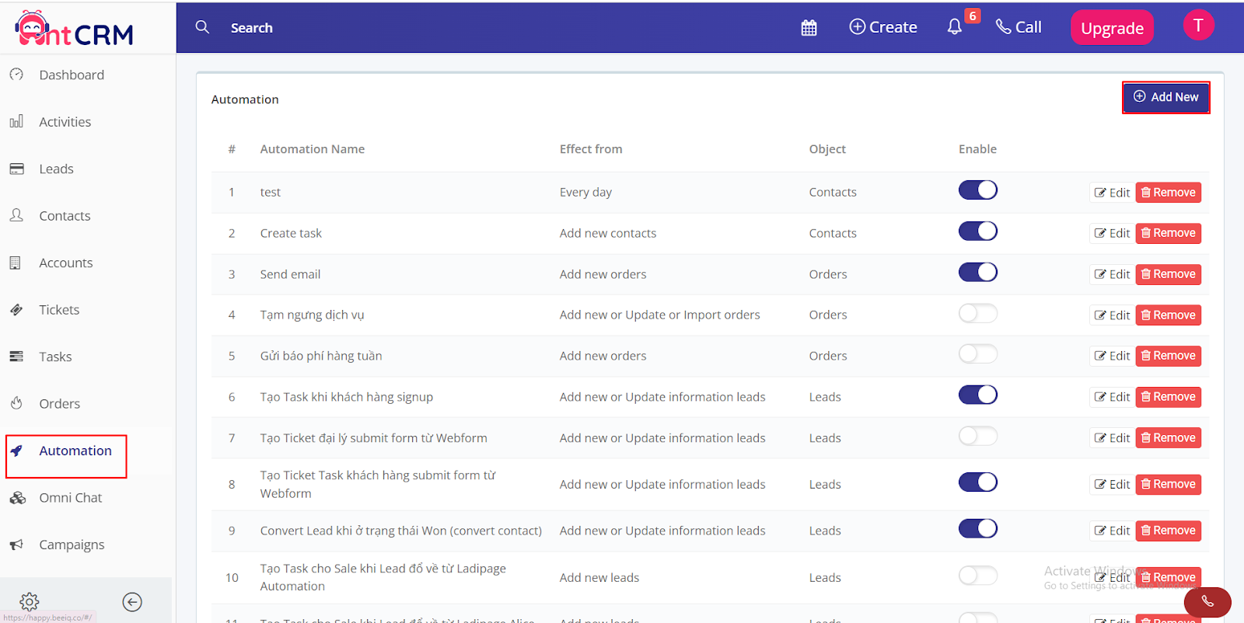Edit Create task automation
1244x623 pixels.
tap(1112, 233)
